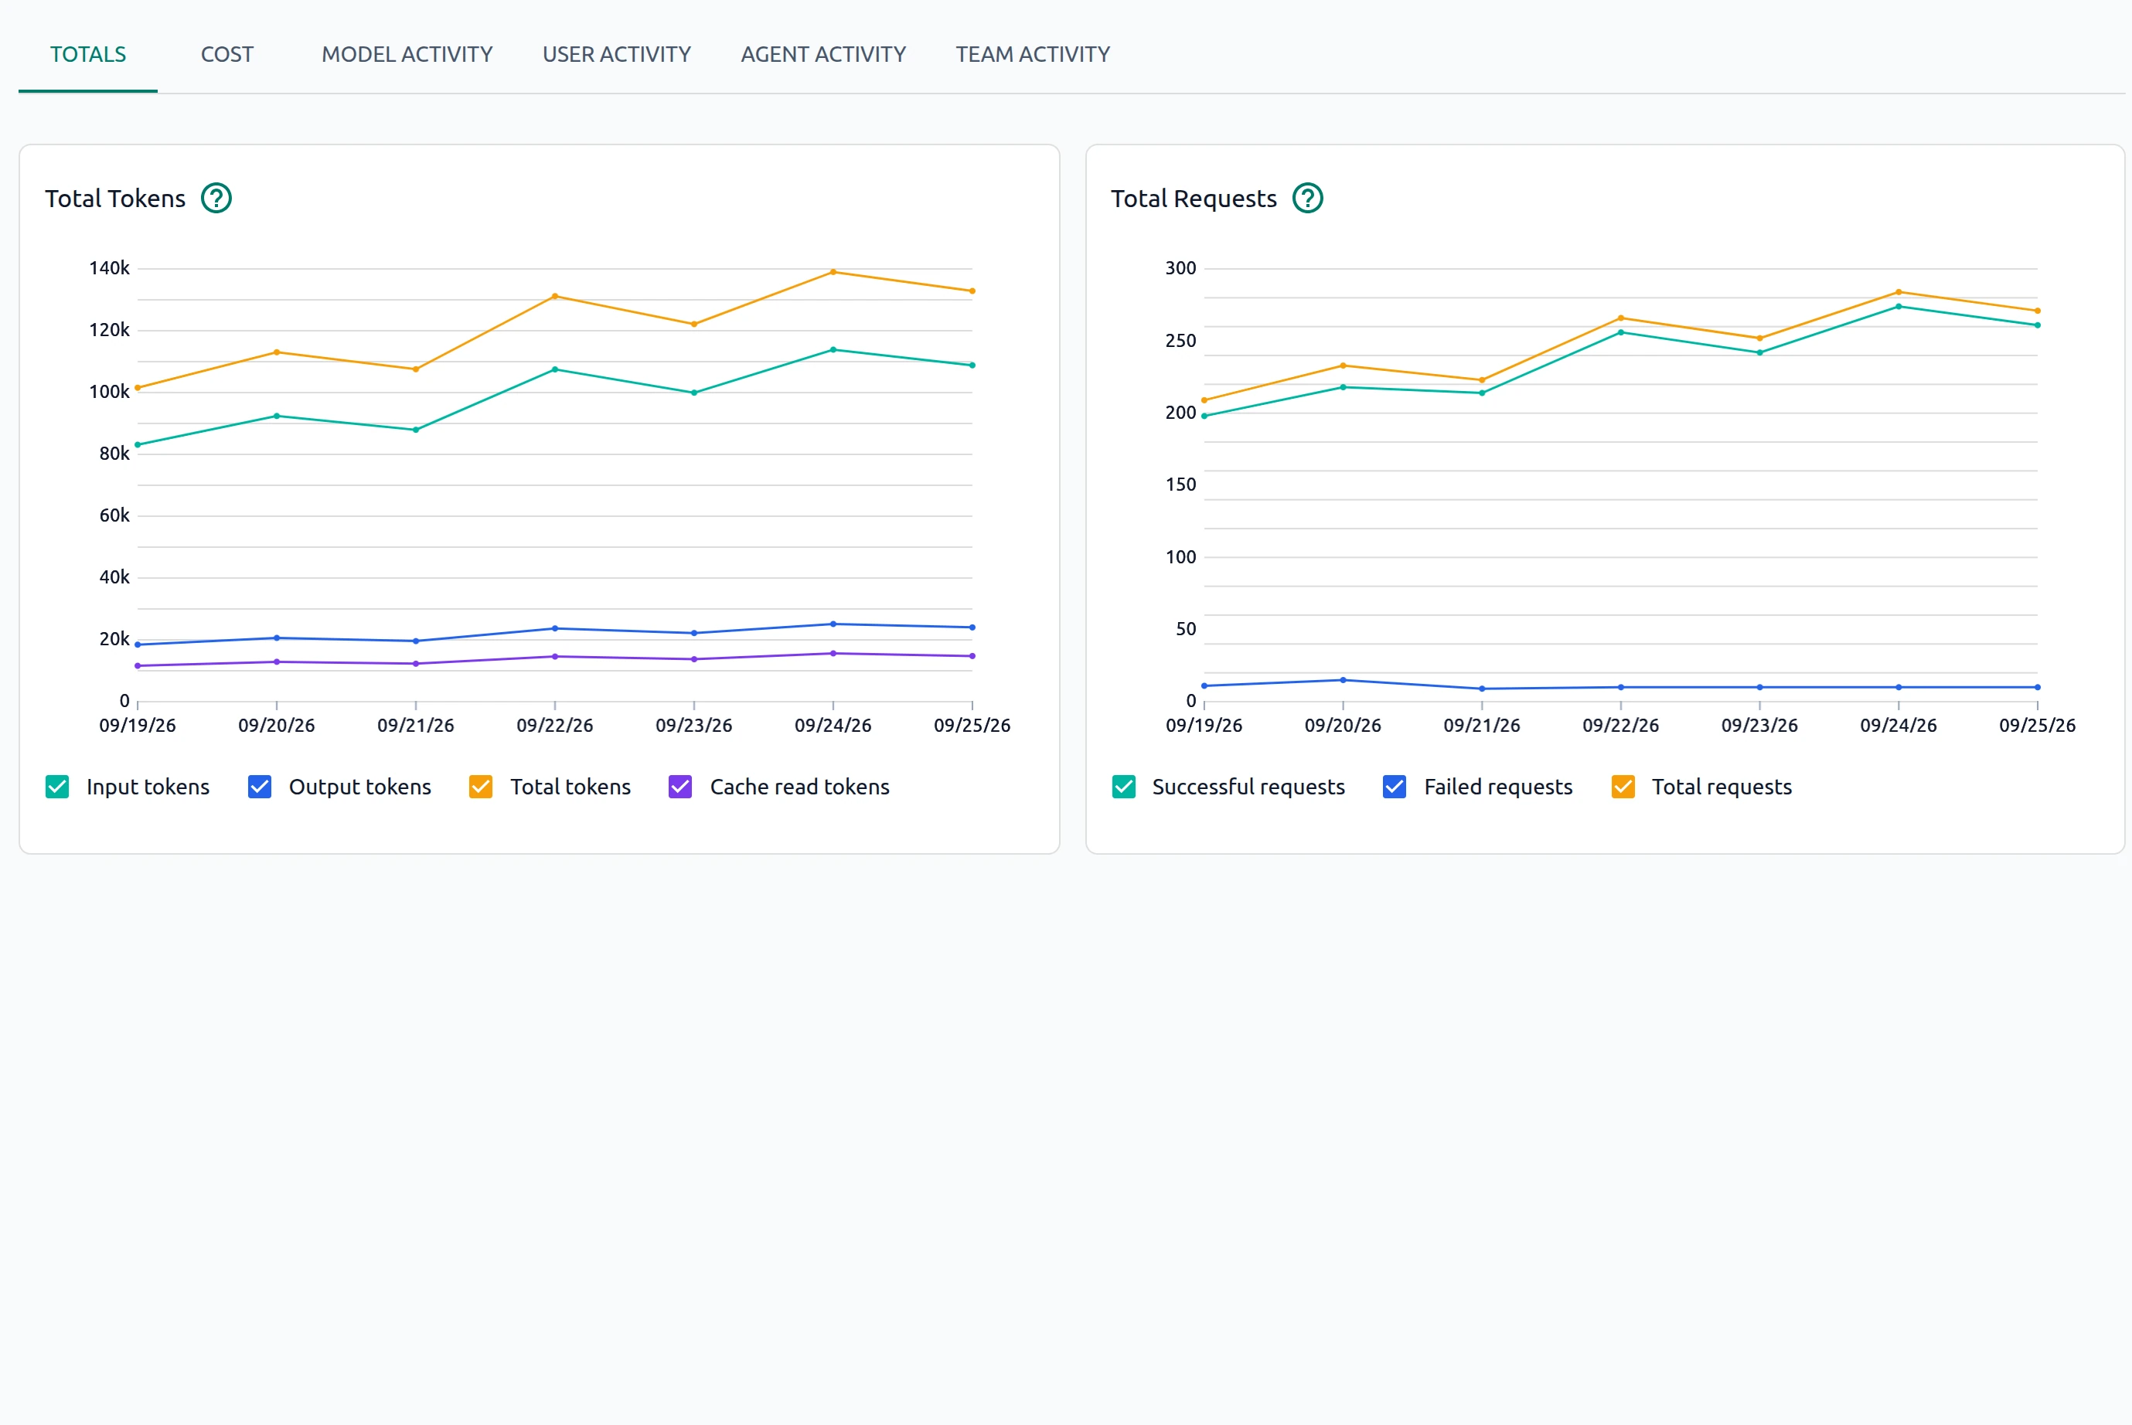Click the Total tokens point on 09/19/26

click(138, 388)
